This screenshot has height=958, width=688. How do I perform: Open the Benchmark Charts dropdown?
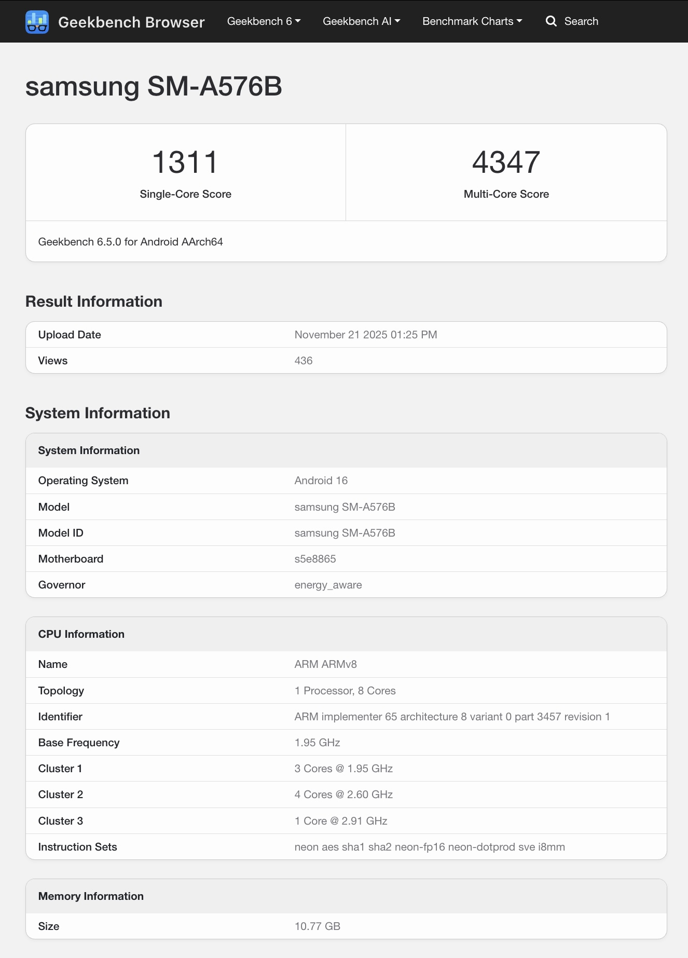(x=472, y=21)
